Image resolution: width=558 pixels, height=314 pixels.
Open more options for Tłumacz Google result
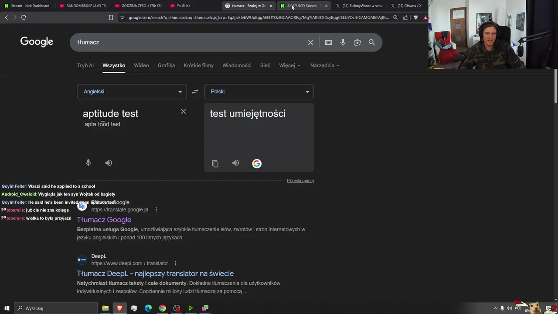(x=156, y=209)
